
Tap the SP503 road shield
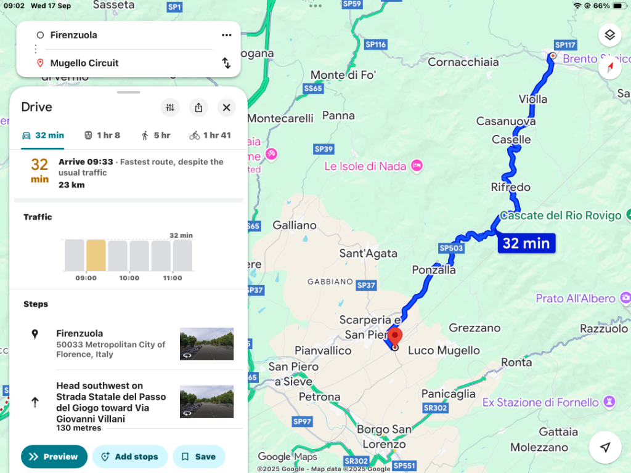[x=451, y=248]
